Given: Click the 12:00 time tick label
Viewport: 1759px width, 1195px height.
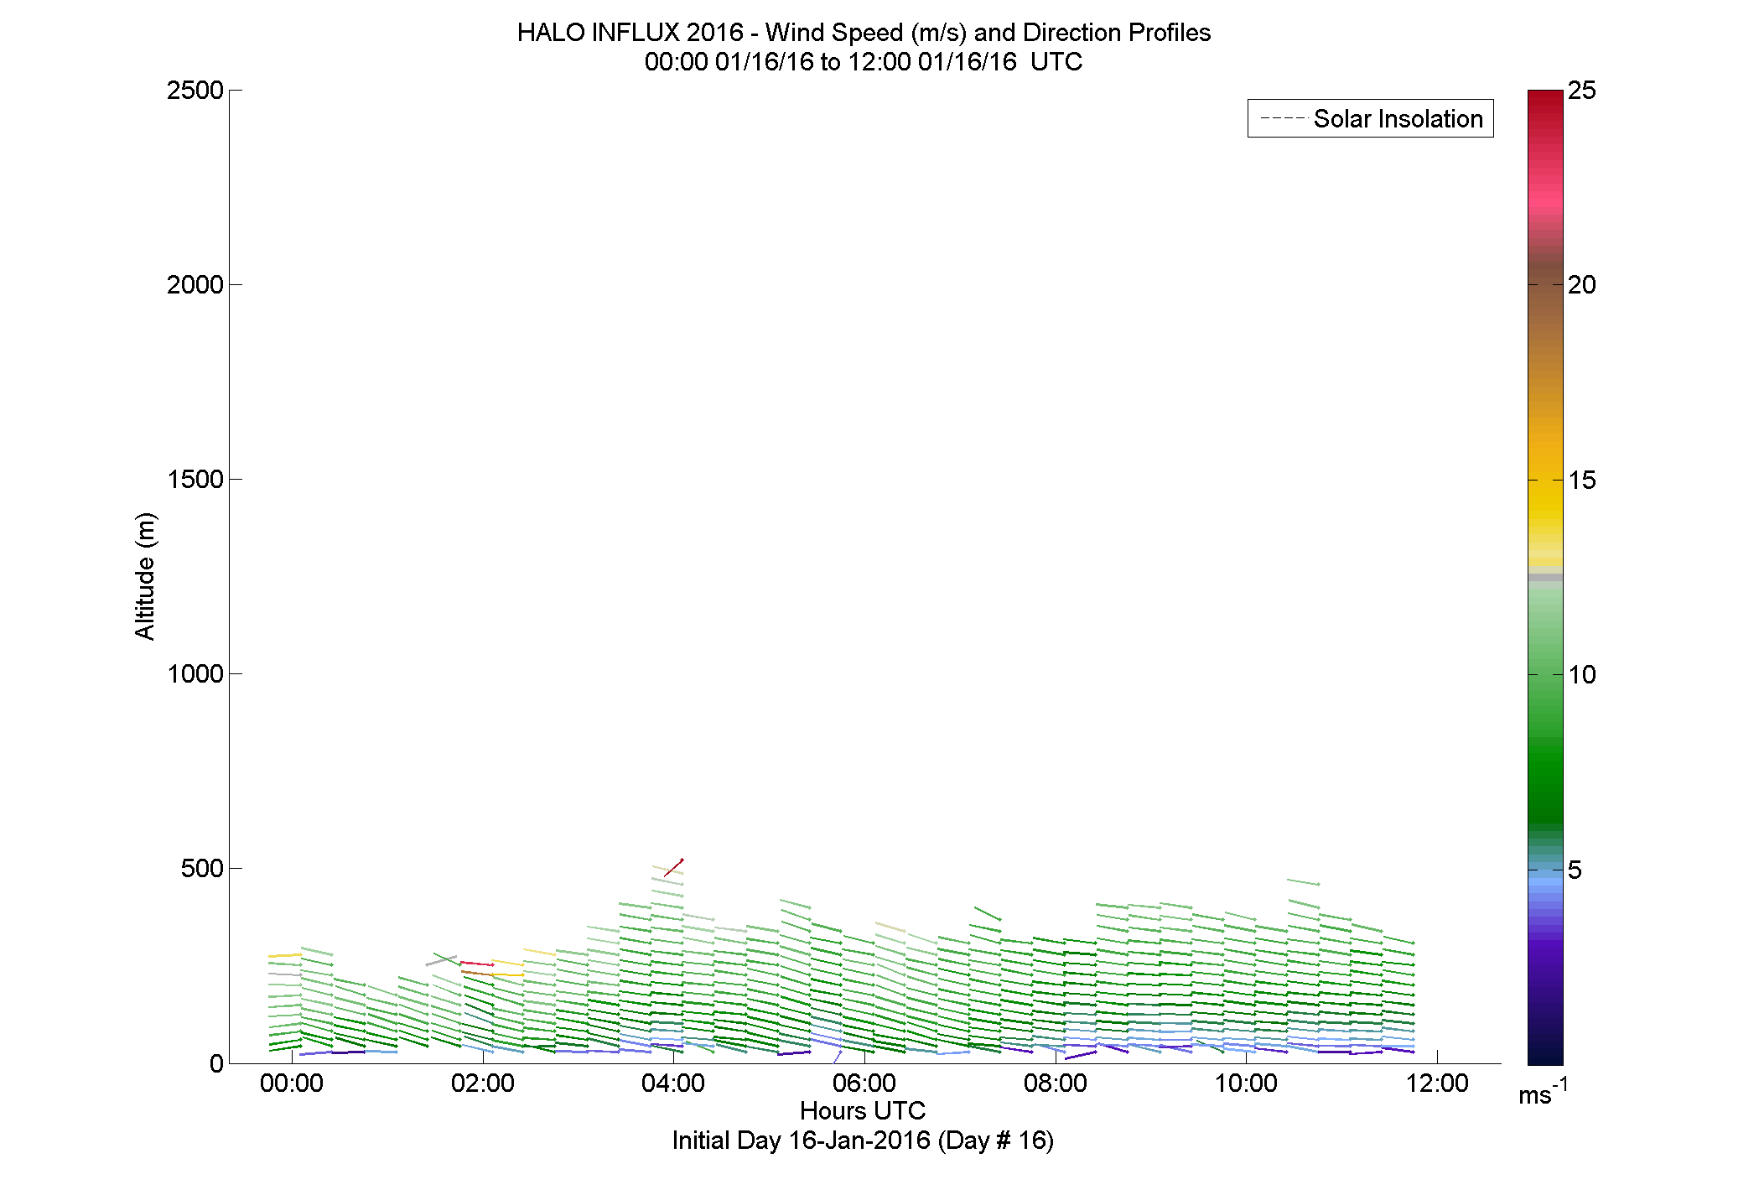Looking at the screenshot, I should [x=1437, y=1083].
